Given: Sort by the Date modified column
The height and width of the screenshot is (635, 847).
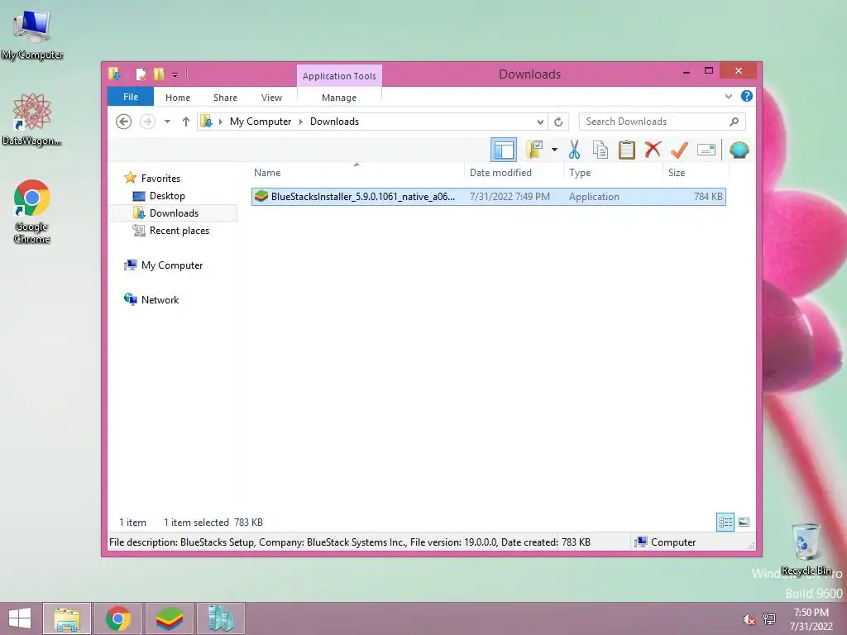Looking at the screenshot, I should (x=513, y=173).
